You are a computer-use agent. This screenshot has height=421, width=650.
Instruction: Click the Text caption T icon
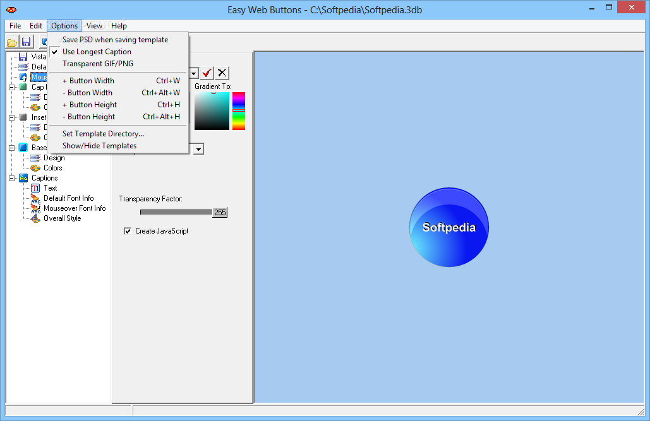tap(35, 188)
